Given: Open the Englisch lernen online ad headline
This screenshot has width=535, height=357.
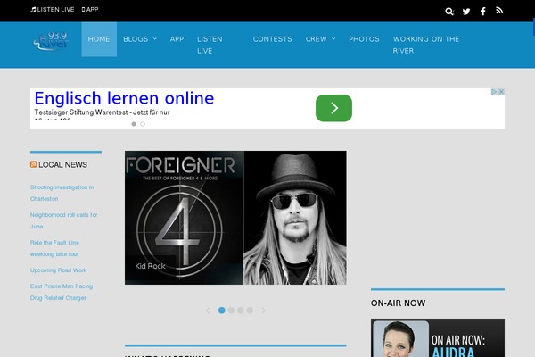Looking at the screenshot, I should [124, 98].
